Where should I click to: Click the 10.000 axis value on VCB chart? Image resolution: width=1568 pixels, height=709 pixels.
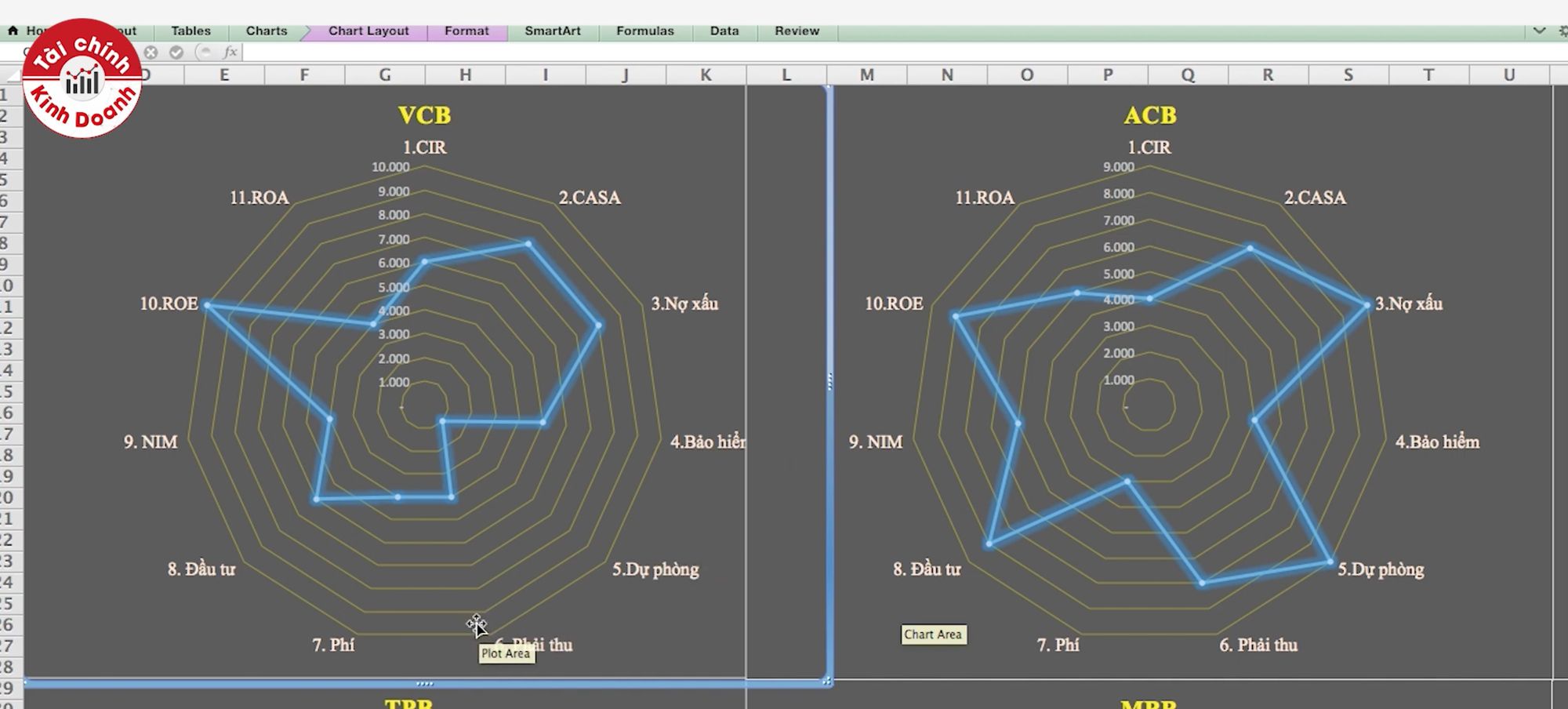390,167
